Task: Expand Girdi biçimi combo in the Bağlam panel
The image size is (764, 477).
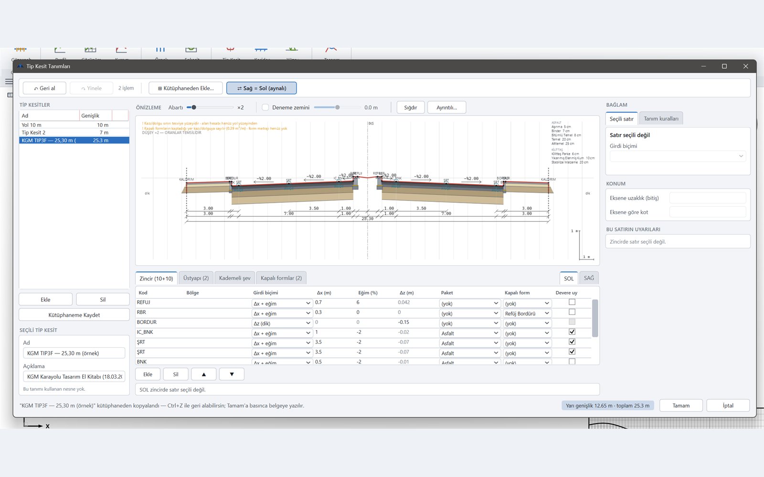Action: point(678,156)
